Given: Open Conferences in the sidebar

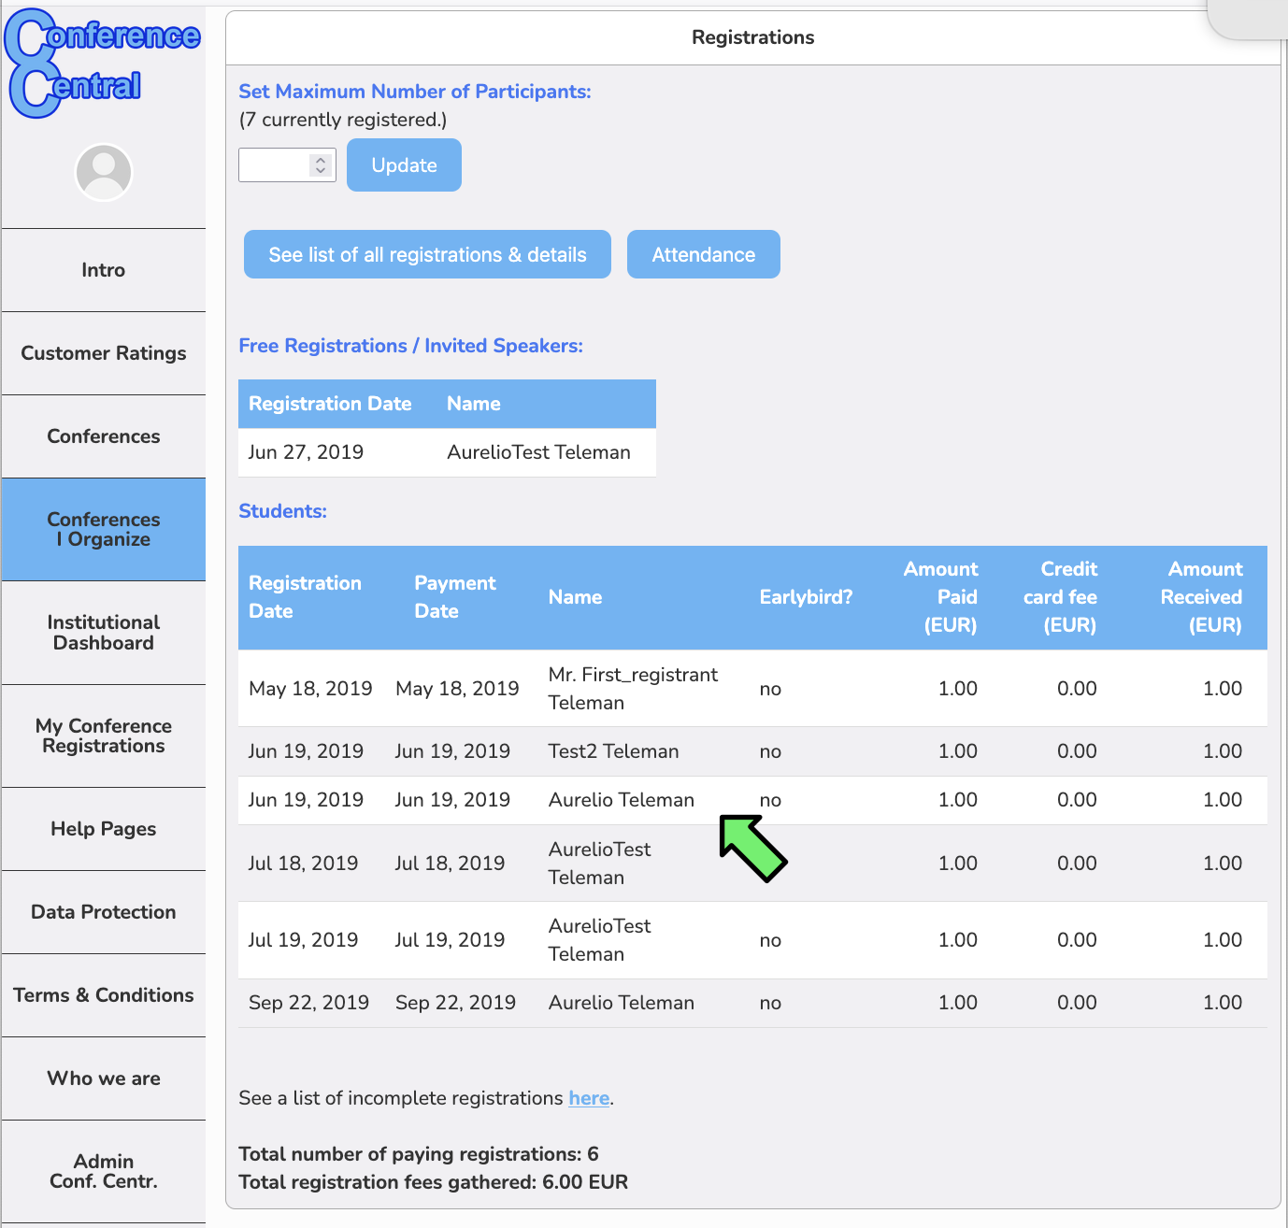Looking at the screenshot, I should click(x=103, y=436).
